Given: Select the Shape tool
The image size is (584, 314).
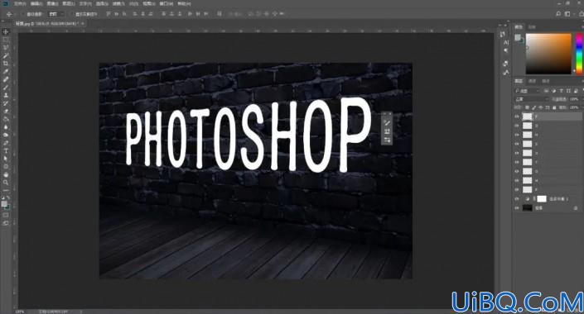Looking at the screenshot, I should (x=6, y=167).
